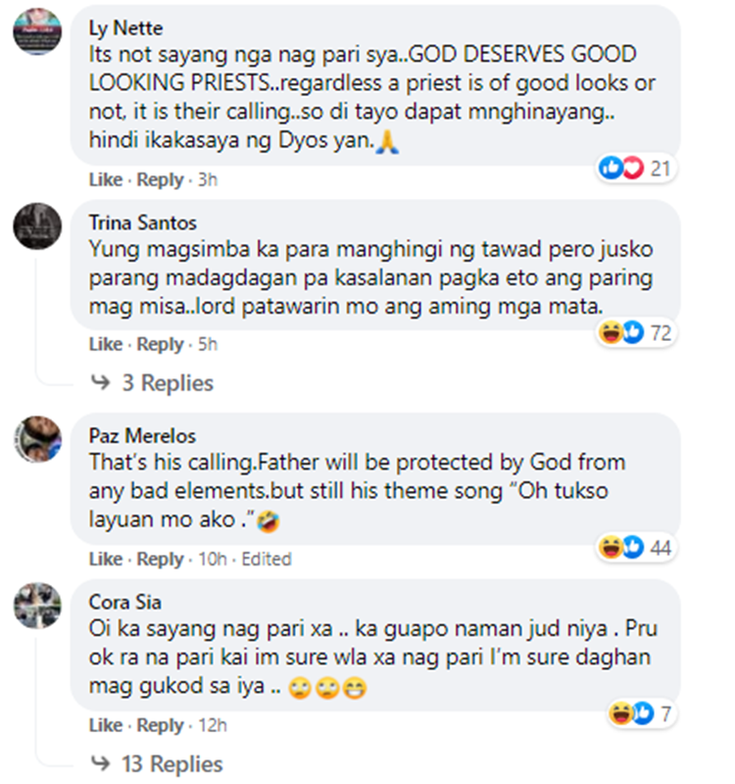Open Trina Santos's profile avatar
Image resolution: width=735 pixels, height=784 pixels.
coord(37,226)
